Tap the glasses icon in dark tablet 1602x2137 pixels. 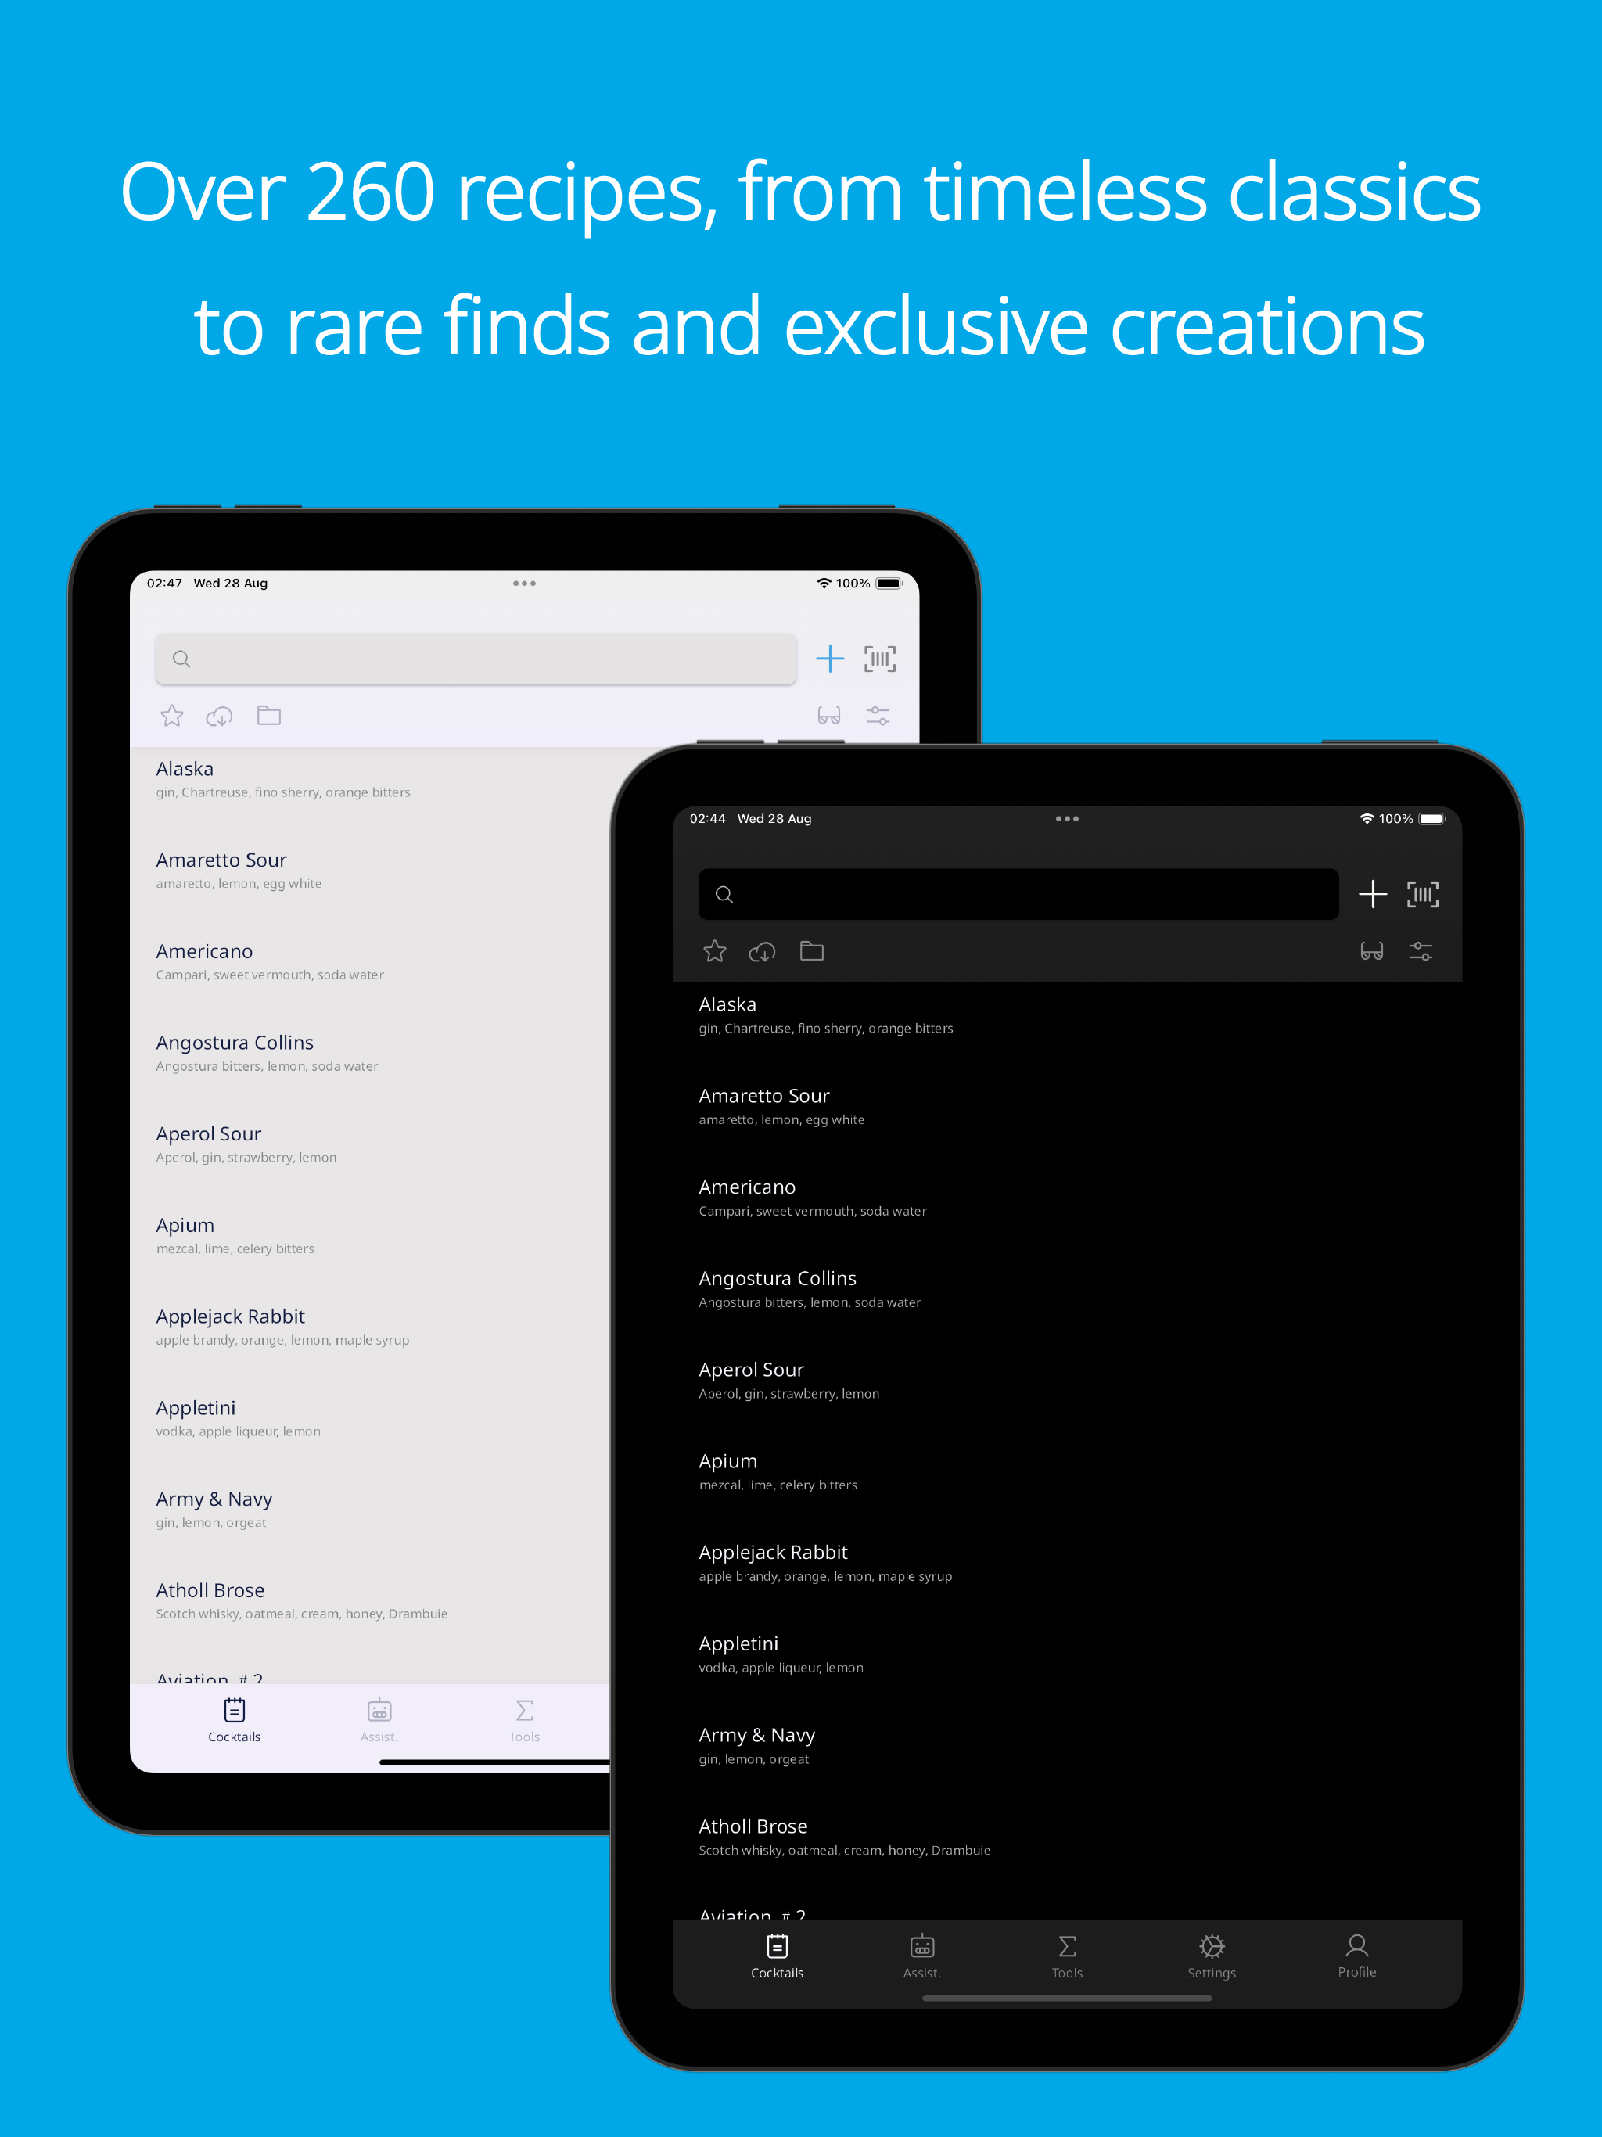pos(1371,952)
